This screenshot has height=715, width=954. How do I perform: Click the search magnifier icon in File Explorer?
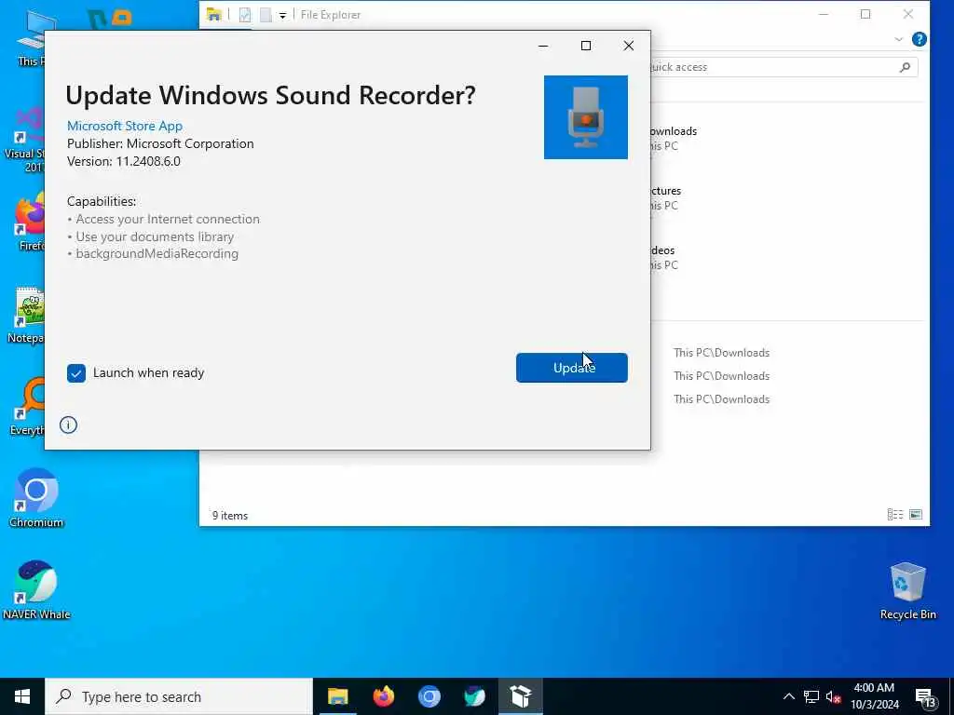905,67
